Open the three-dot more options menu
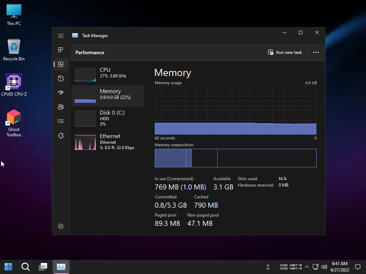 (316, 52)
